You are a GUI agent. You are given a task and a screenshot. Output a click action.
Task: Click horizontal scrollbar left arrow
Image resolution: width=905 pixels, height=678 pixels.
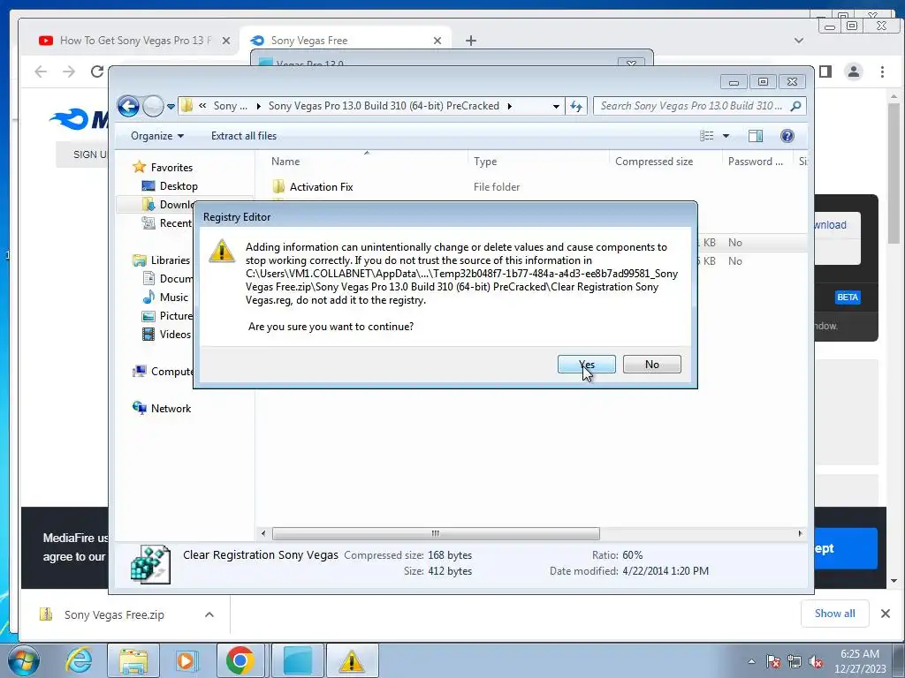tap(263, 534)
